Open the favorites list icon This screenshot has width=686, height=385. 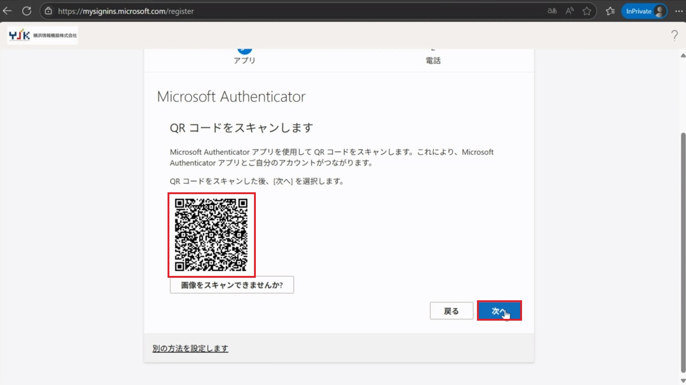(610, 11)
